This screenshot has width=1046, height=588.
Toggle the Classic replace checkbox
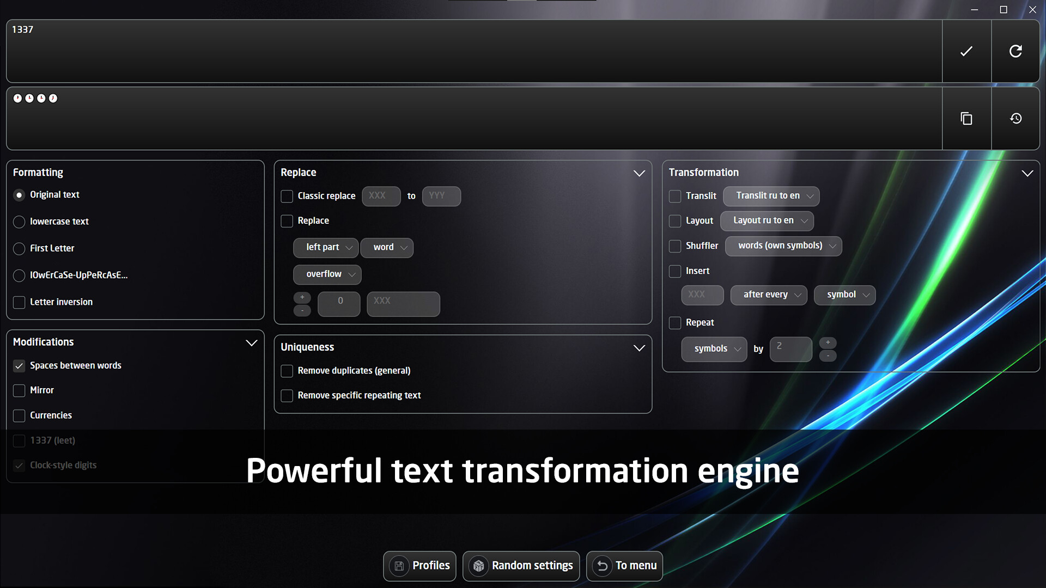pos(287,196)
